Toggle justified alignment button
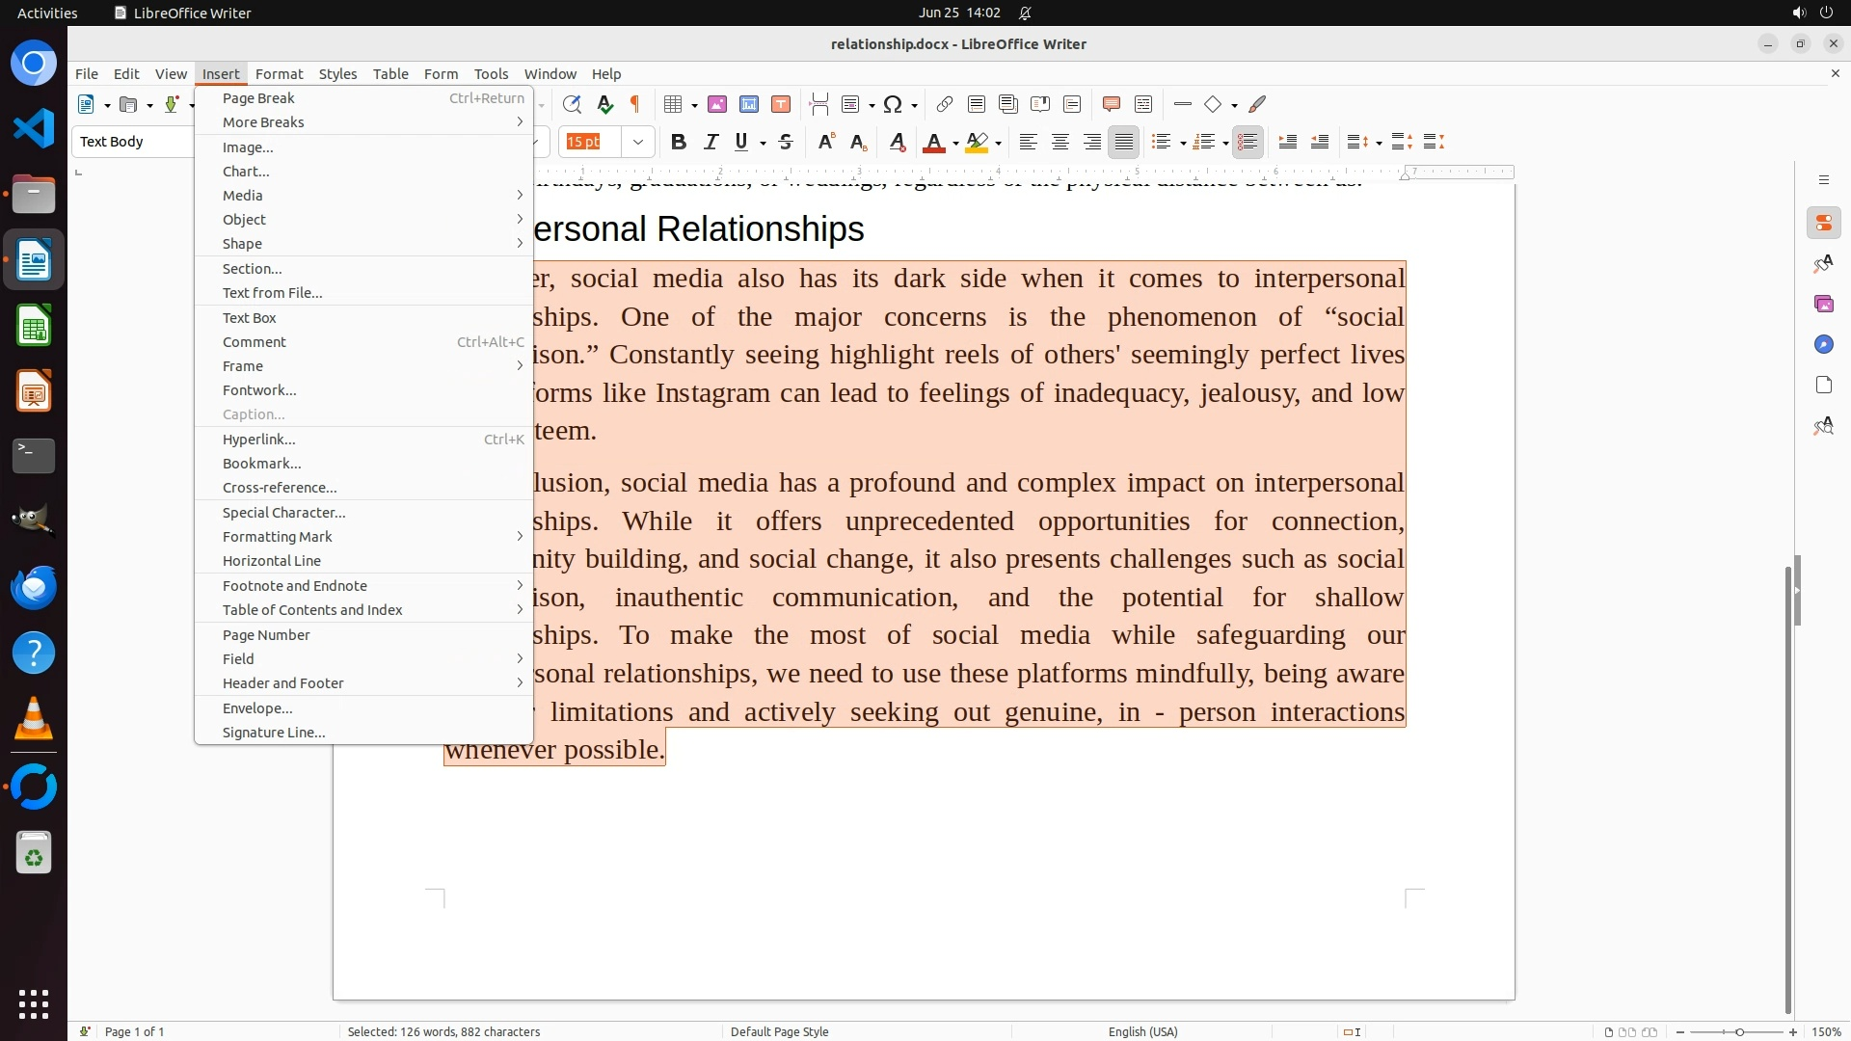 1123,143
